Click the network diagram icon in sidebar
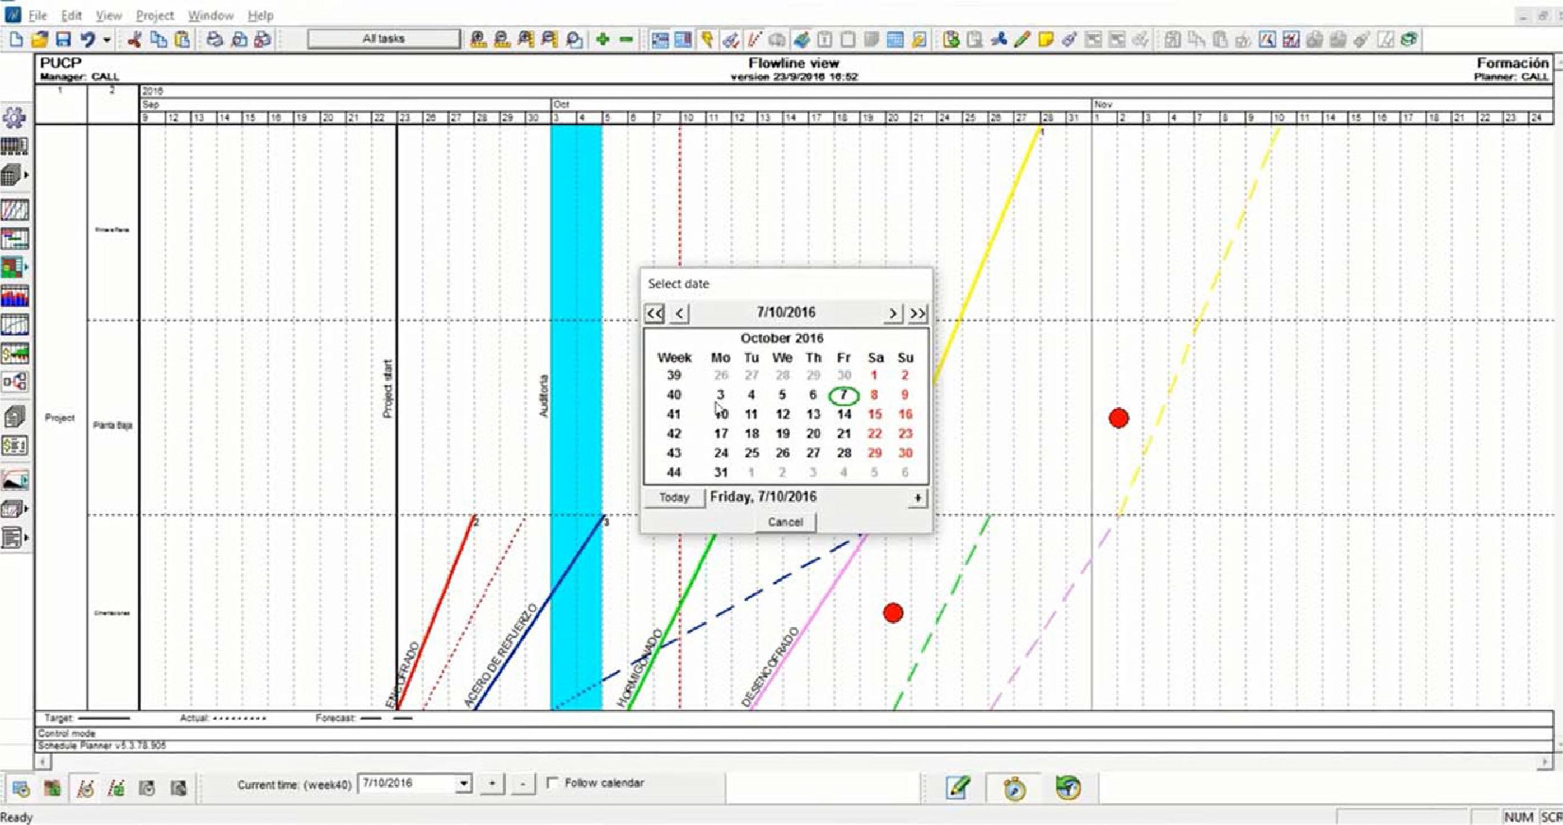 point(15,382)
